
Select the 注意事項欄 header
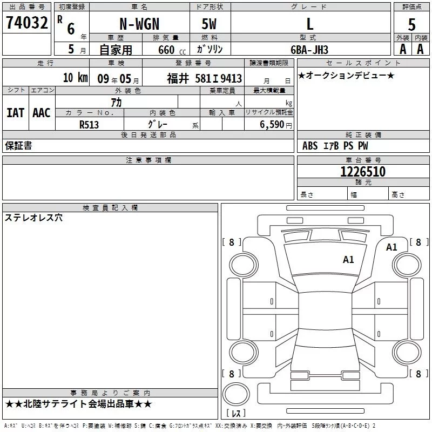coord(148,160)
